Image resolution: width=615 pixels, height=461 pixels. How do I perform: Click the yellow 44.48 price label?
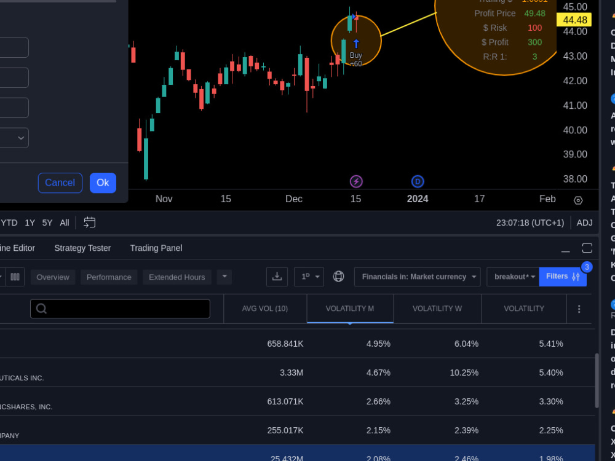point(574,20)
